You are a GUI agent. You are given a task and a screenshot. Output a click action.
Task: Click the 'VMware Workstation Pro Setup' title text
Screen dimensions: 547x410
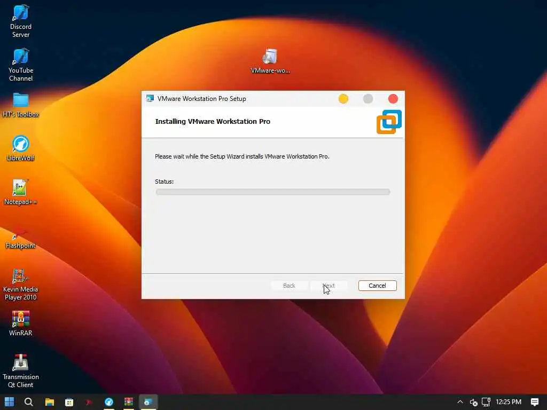point(201,99)
